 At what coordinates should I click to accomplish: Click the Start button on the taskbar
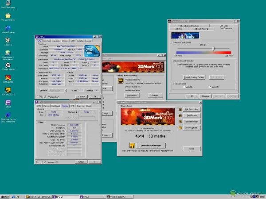(5, 197)
